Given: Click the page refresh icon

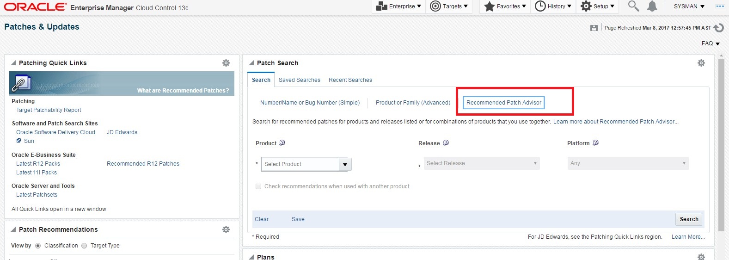Looking at the screenshot, I should point(719,28).
